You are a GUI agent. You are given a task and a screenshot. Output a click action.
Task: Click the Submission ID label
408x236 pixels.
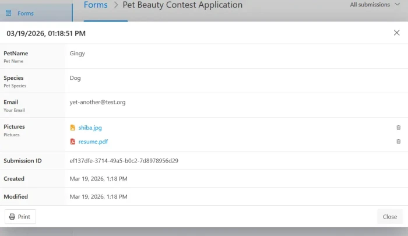pyautogui.click(x=23, y=161)
